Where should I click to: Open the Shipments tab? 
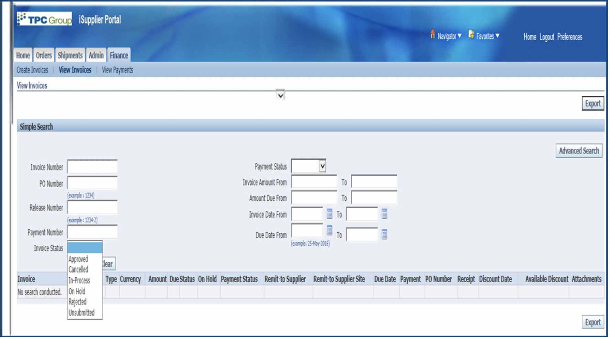pos(70,55)
